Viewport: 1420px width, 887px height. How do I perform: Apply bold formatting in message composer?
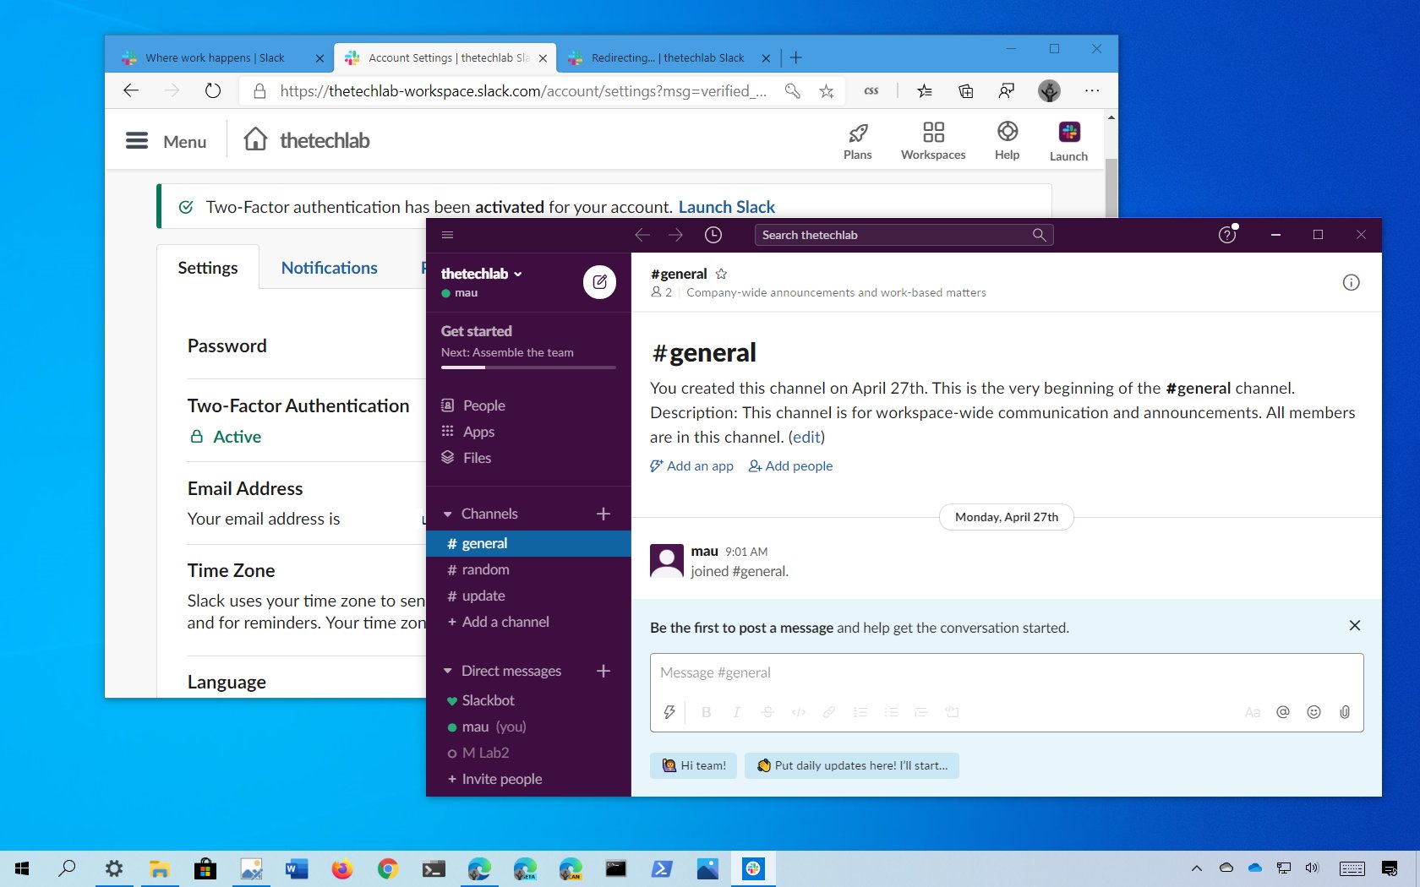(707, 712)
